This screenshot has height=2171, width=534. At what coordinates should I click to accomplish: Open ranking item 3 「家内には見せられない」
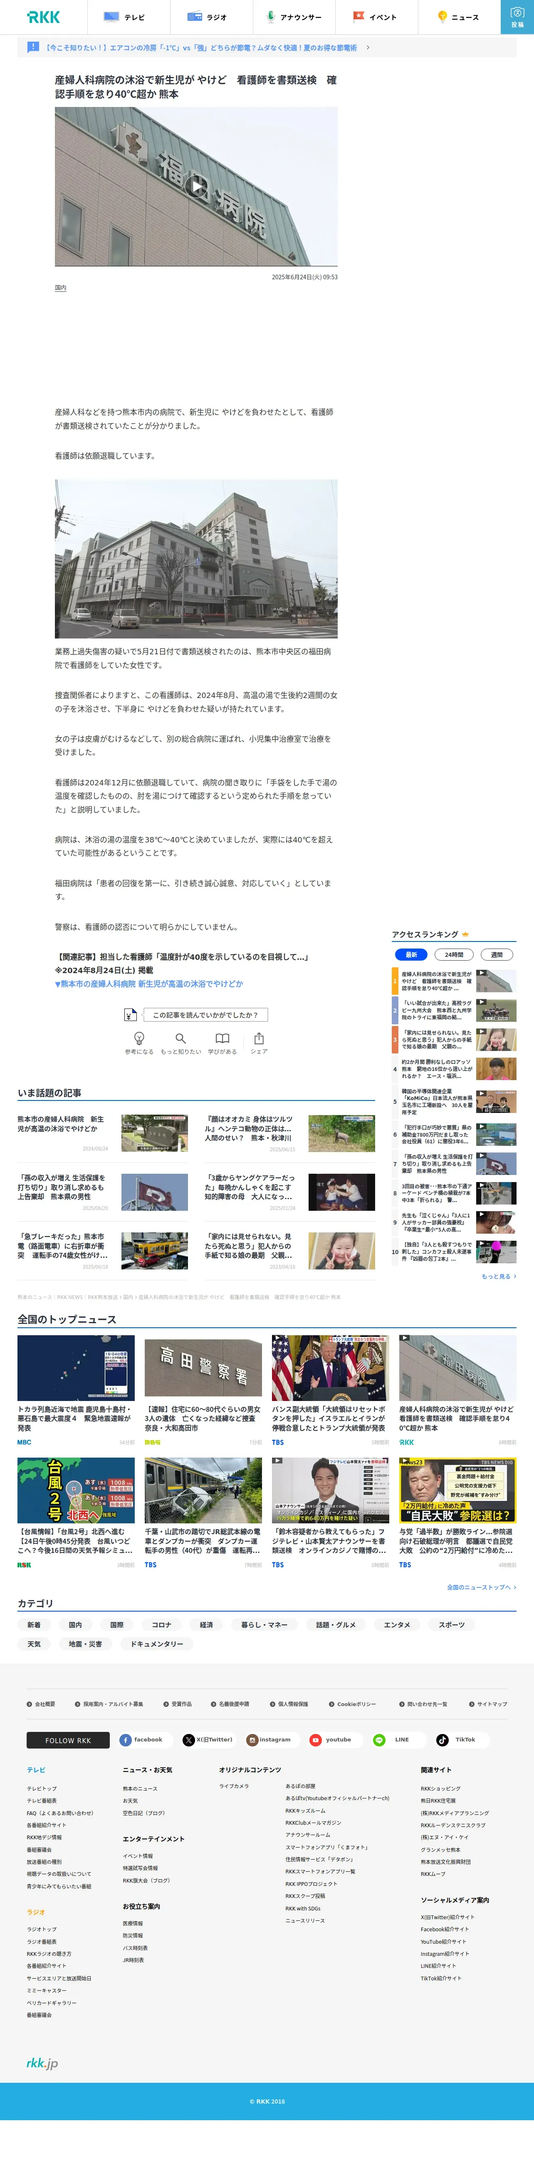click(454, 1039)
